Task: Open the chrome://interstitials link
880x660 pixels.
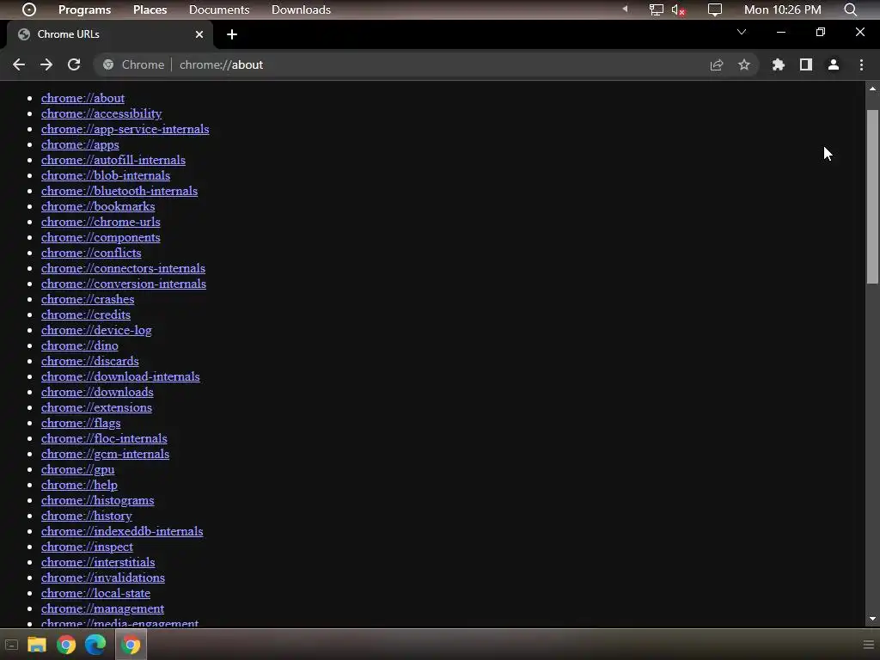Action: point(98,562)
